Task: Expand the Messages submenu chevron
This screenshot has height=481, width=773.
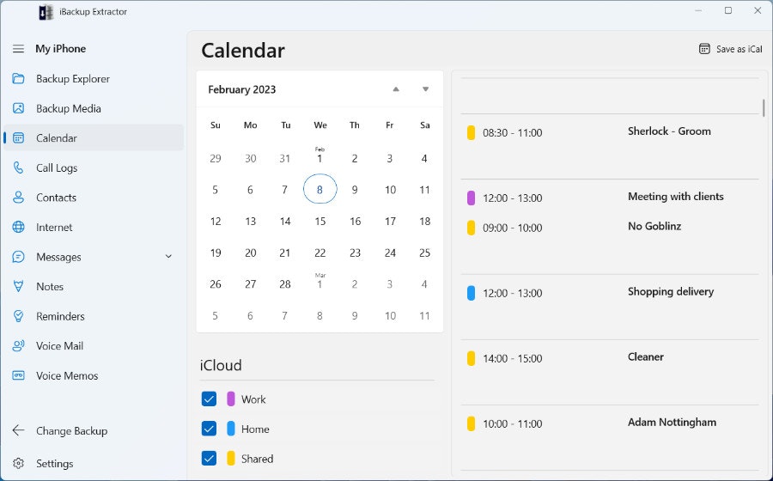Action: pyautogui.click(x=168, y=256)
